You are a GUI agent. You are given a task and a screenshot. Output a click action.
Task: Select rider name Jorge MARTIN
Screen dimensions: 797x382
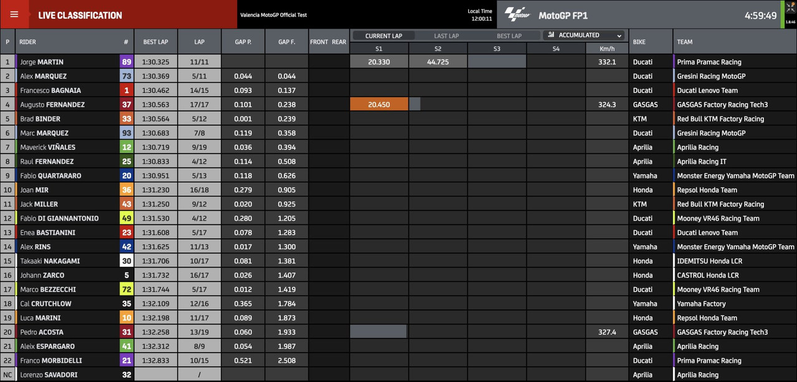tap(42, 62)
